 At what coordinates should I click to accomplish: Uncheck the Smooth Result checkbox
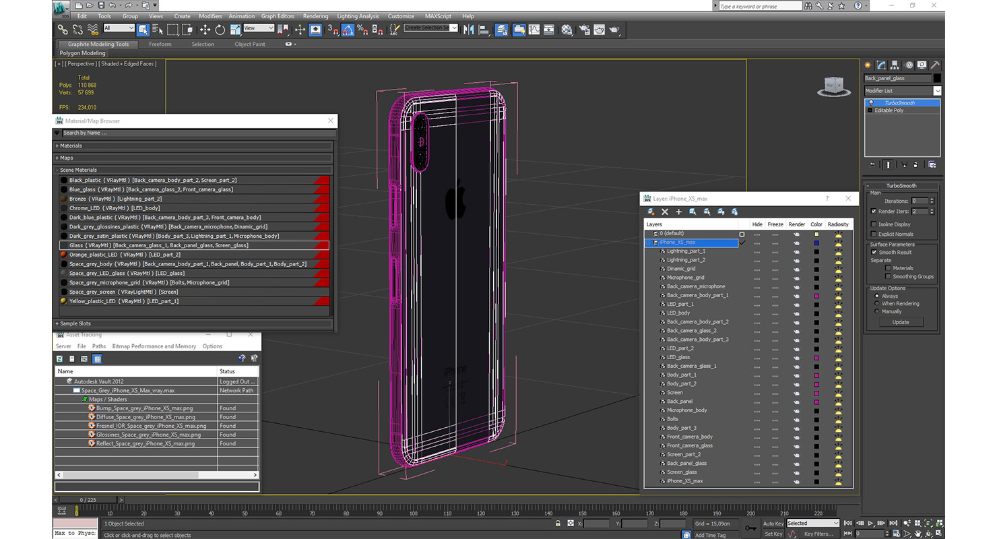click(x=874, y=252)
